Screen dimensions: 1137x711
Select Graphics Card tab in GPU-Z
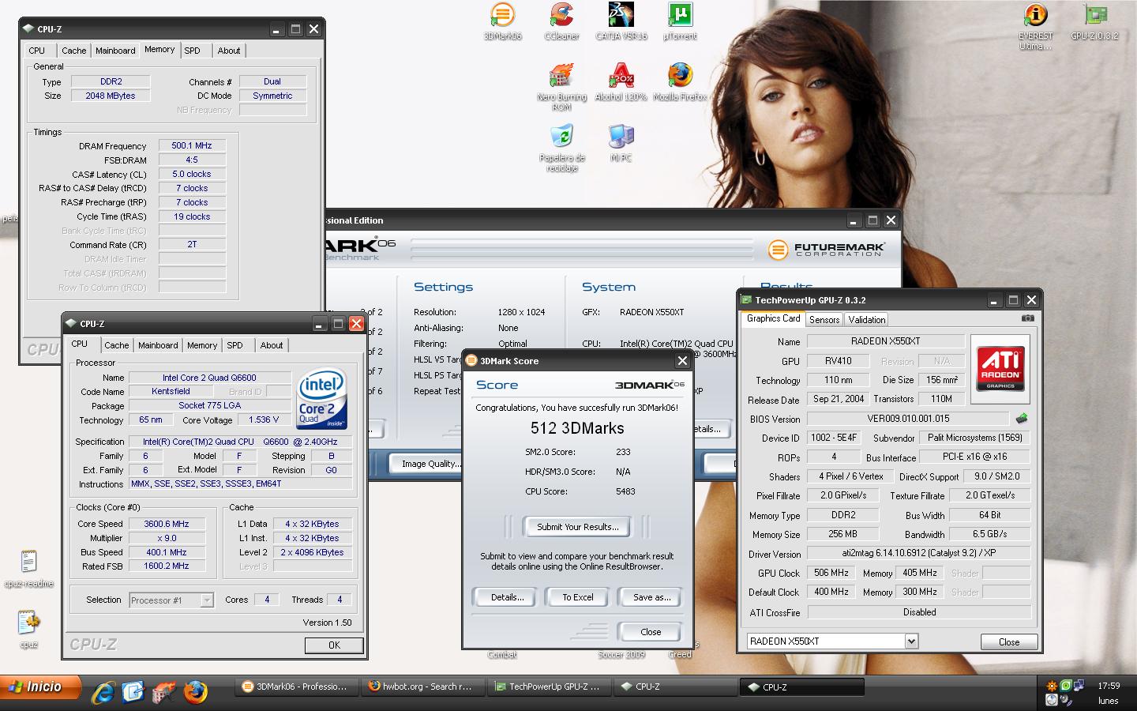click(773, 318)
